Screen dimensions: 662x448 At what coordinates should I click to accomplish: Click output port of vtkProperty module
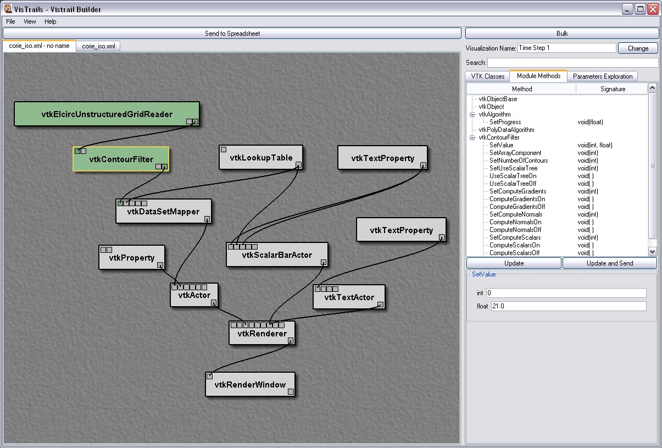click(x=160, y=265)
